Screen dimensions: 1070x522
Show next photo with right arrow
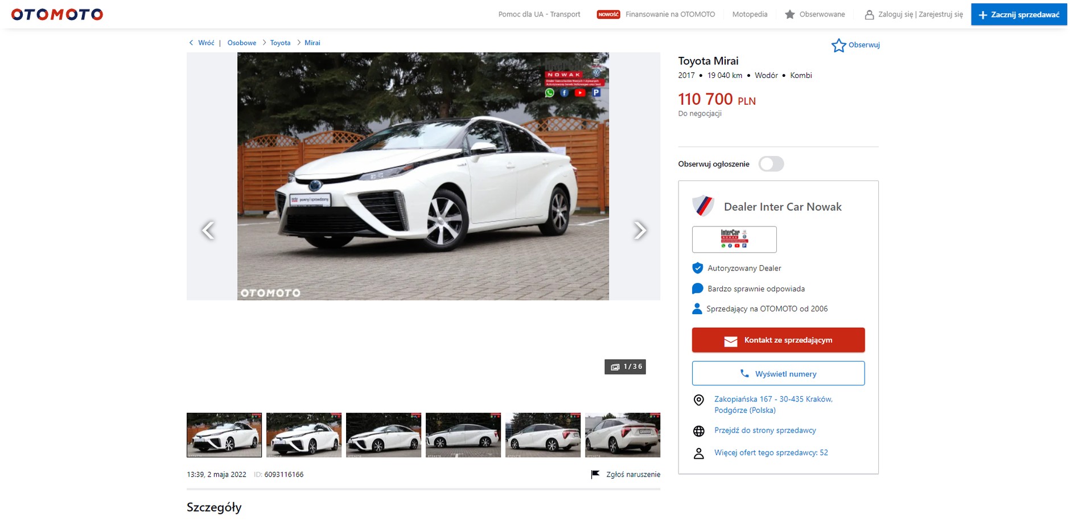click(x=640, y=230)
